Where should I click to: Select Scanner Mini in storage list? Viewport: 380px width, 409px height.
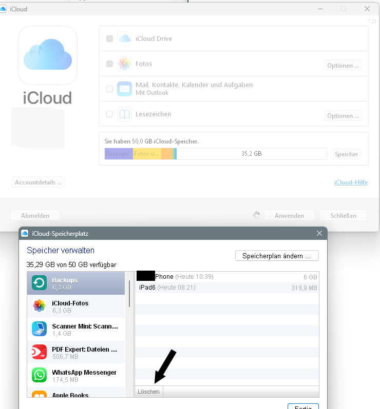[x=76, y=329]
